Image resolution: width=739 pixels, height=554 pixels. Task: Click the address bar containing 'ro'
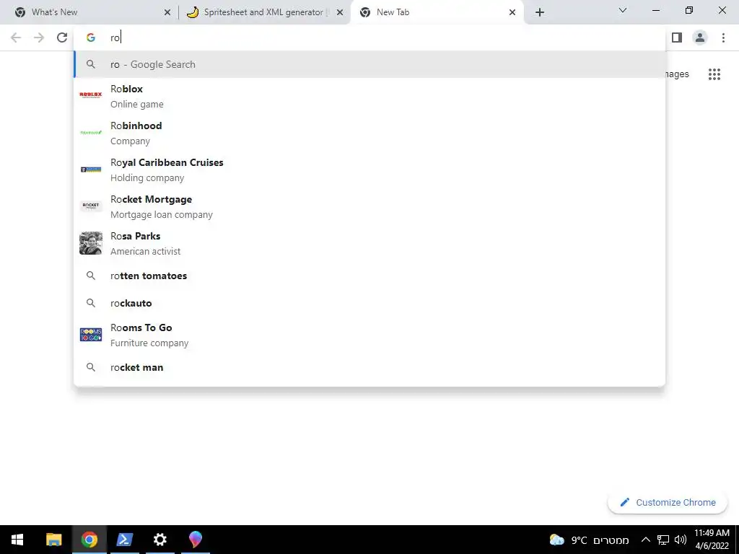[369, 38]
